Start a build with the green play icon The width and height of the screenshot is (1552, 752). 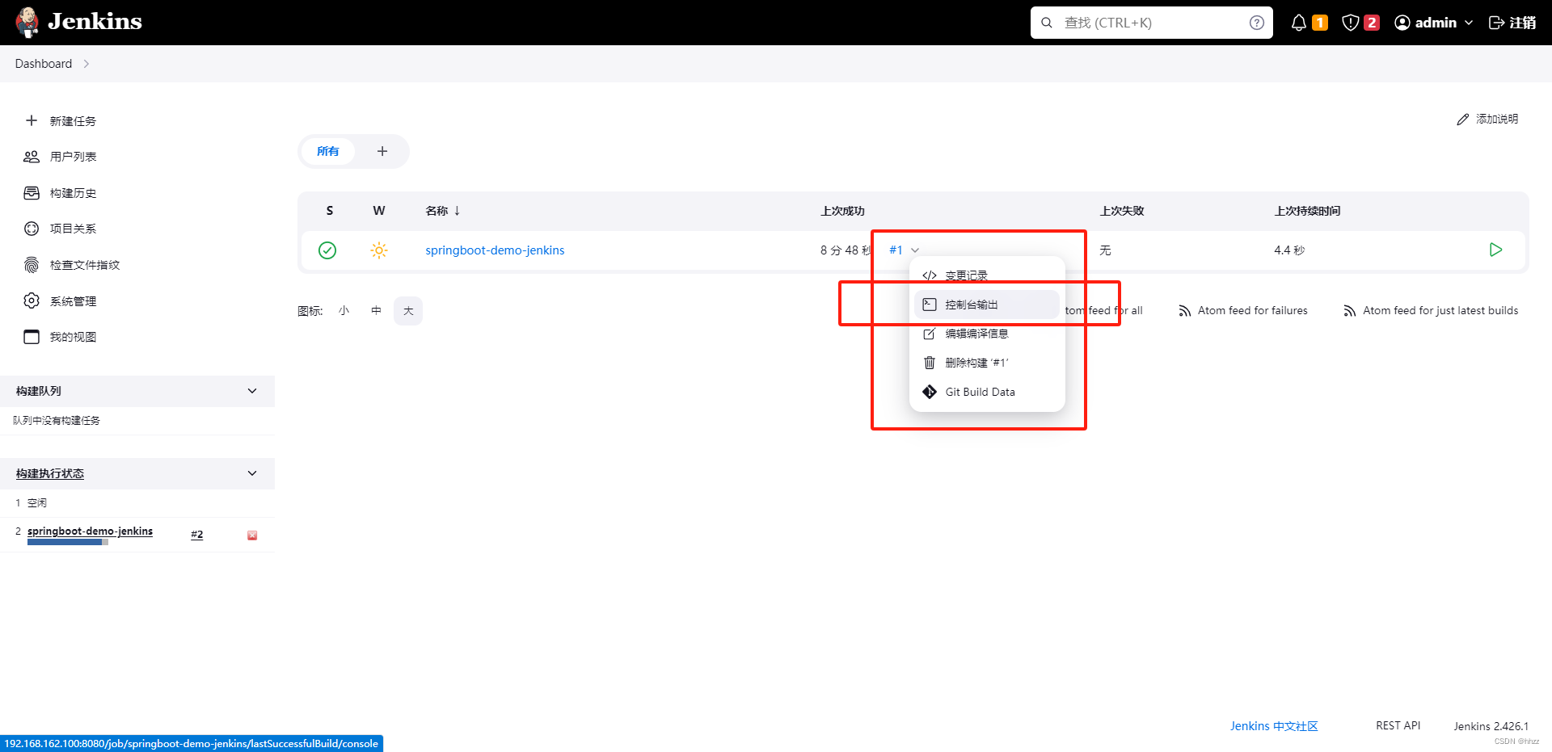click(1495, 250)
